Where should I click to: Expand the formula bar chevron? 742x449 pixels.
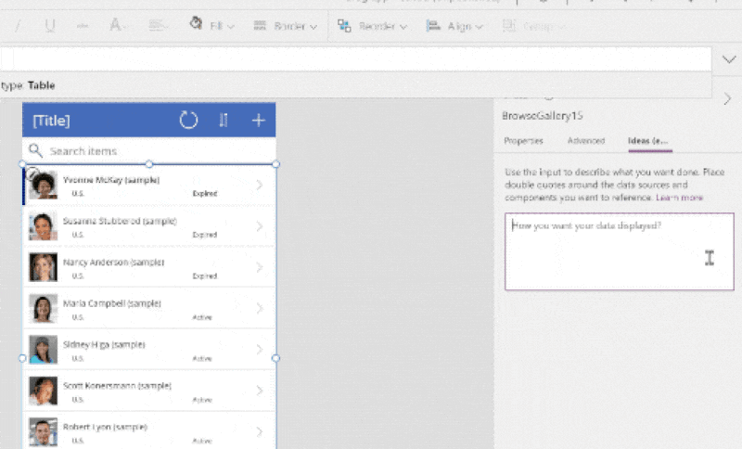729,59
